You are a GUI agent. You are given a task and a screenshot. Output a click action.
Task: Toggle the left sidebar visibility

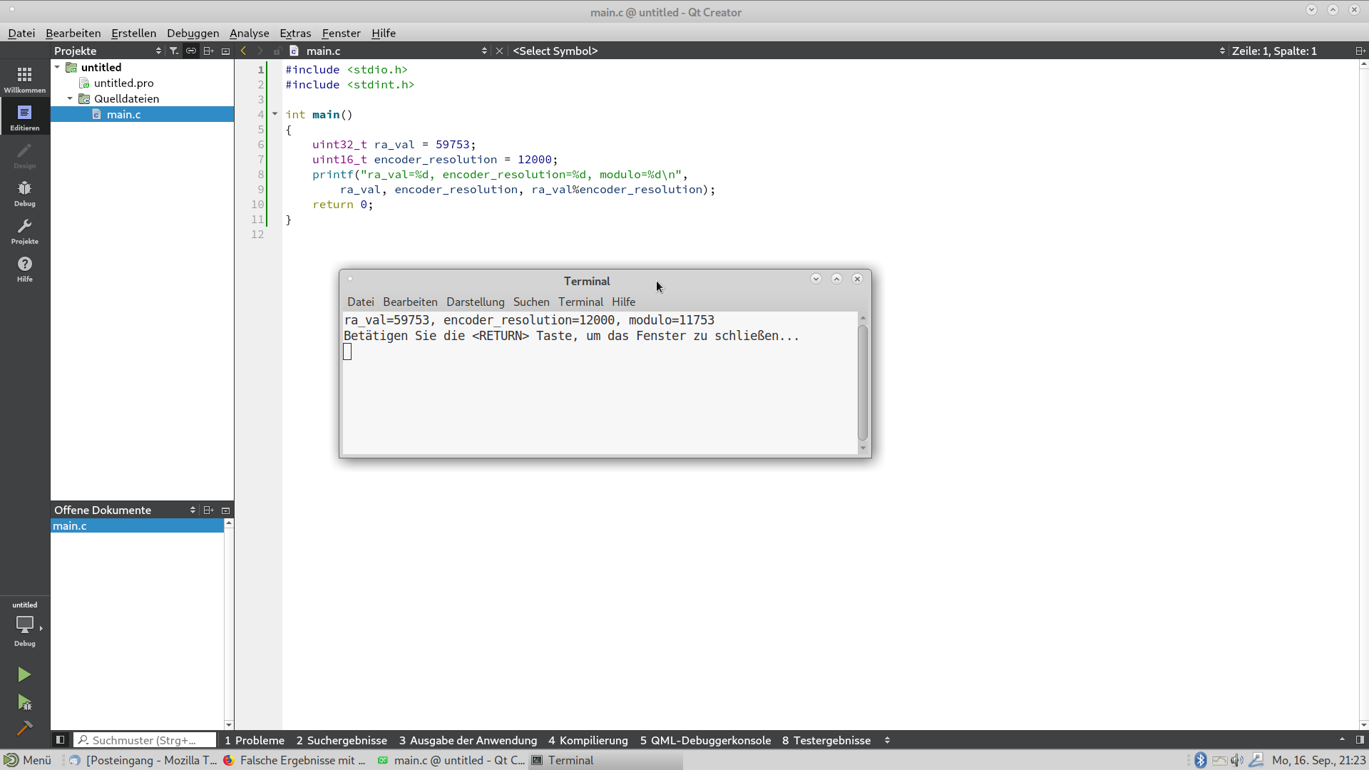pos(61,740)
